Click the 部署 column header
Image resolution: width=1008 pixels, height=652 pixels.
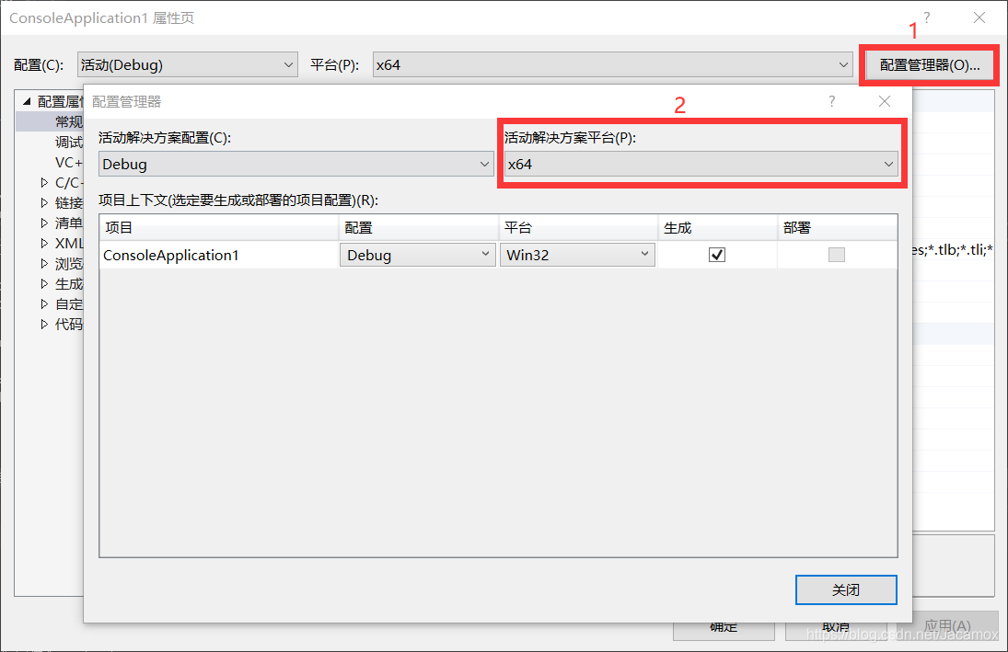click(x=837, y=227)
